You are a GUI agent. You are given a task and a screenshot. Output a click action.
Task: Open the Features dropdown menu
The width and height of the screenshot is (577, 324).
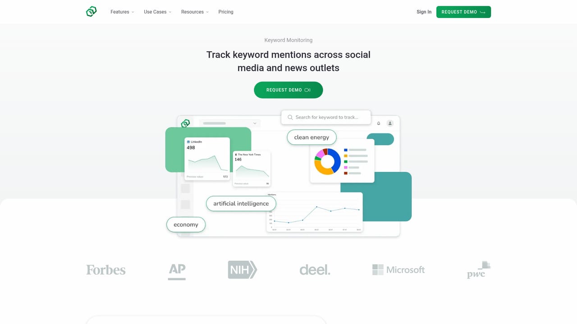122,12
